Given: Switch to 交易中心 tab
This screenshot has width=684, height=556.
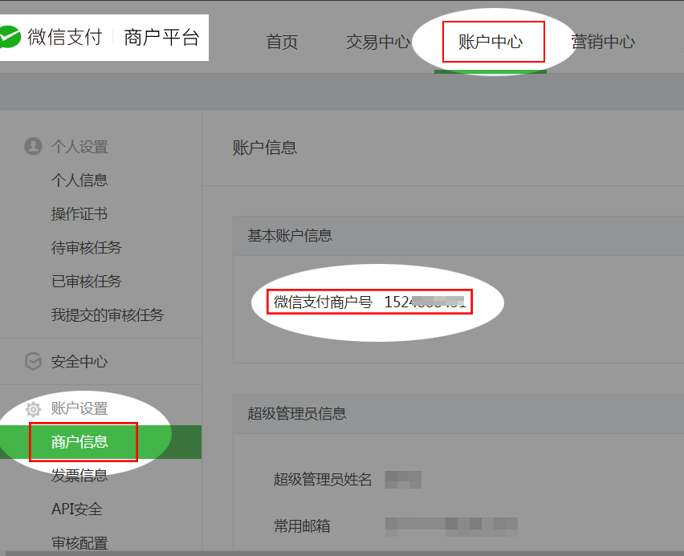Looking at the screenshot, I should point(378,42).
